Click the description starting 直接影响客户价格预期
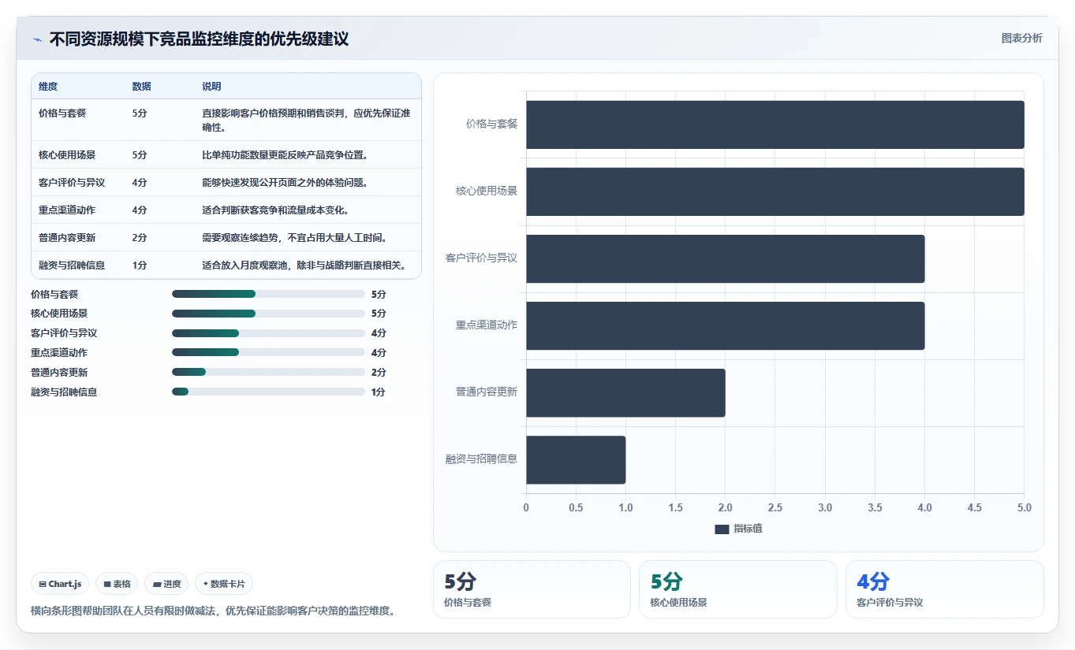Viewport: 1075px width, 650px height. point(307,121)
